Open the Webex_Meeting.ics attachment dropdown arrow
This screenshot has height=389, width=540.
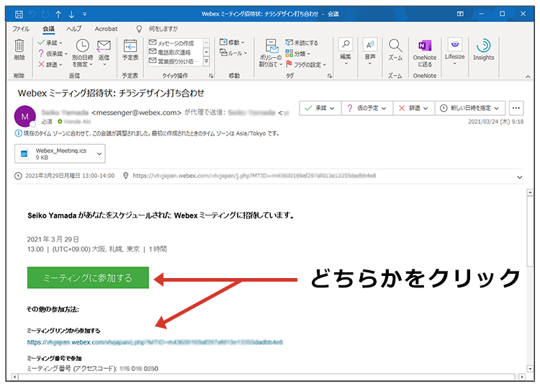pyautogui.click(x=99, y=153)
